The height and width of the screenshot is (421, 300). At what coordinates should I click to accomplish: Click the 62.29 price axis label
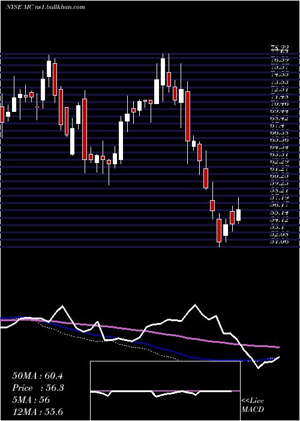tap(280, 162)
